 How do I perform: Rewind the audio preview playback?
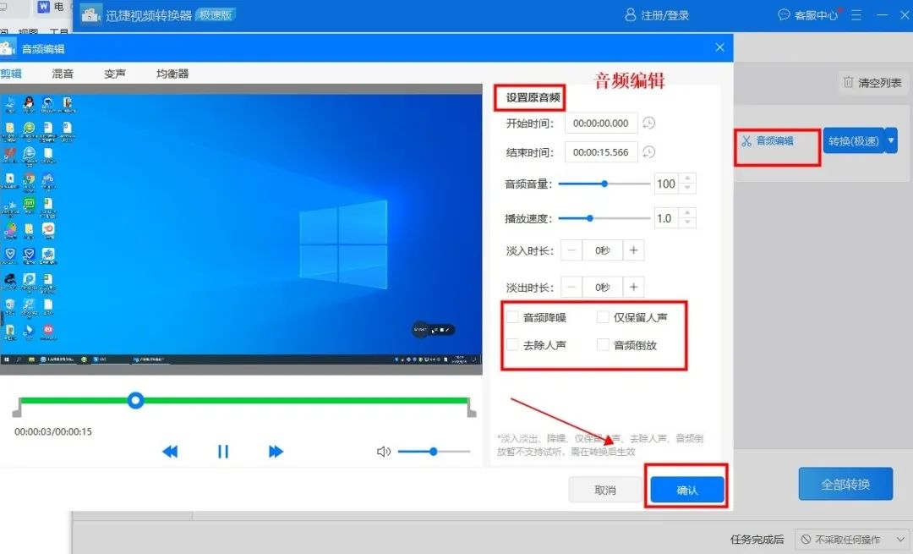(x=170, y=452)
